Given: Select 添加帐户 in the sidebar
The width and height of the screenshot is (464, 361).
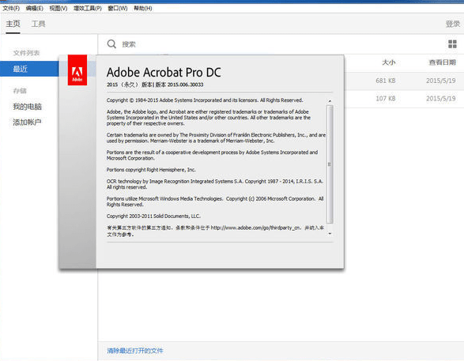Looking at the screenshot, I should tap(27, 122).
